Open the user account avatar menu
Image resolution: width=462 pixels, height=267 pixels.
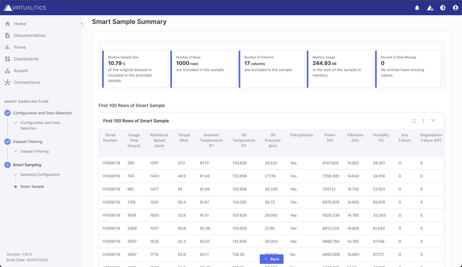coord(456,8)
